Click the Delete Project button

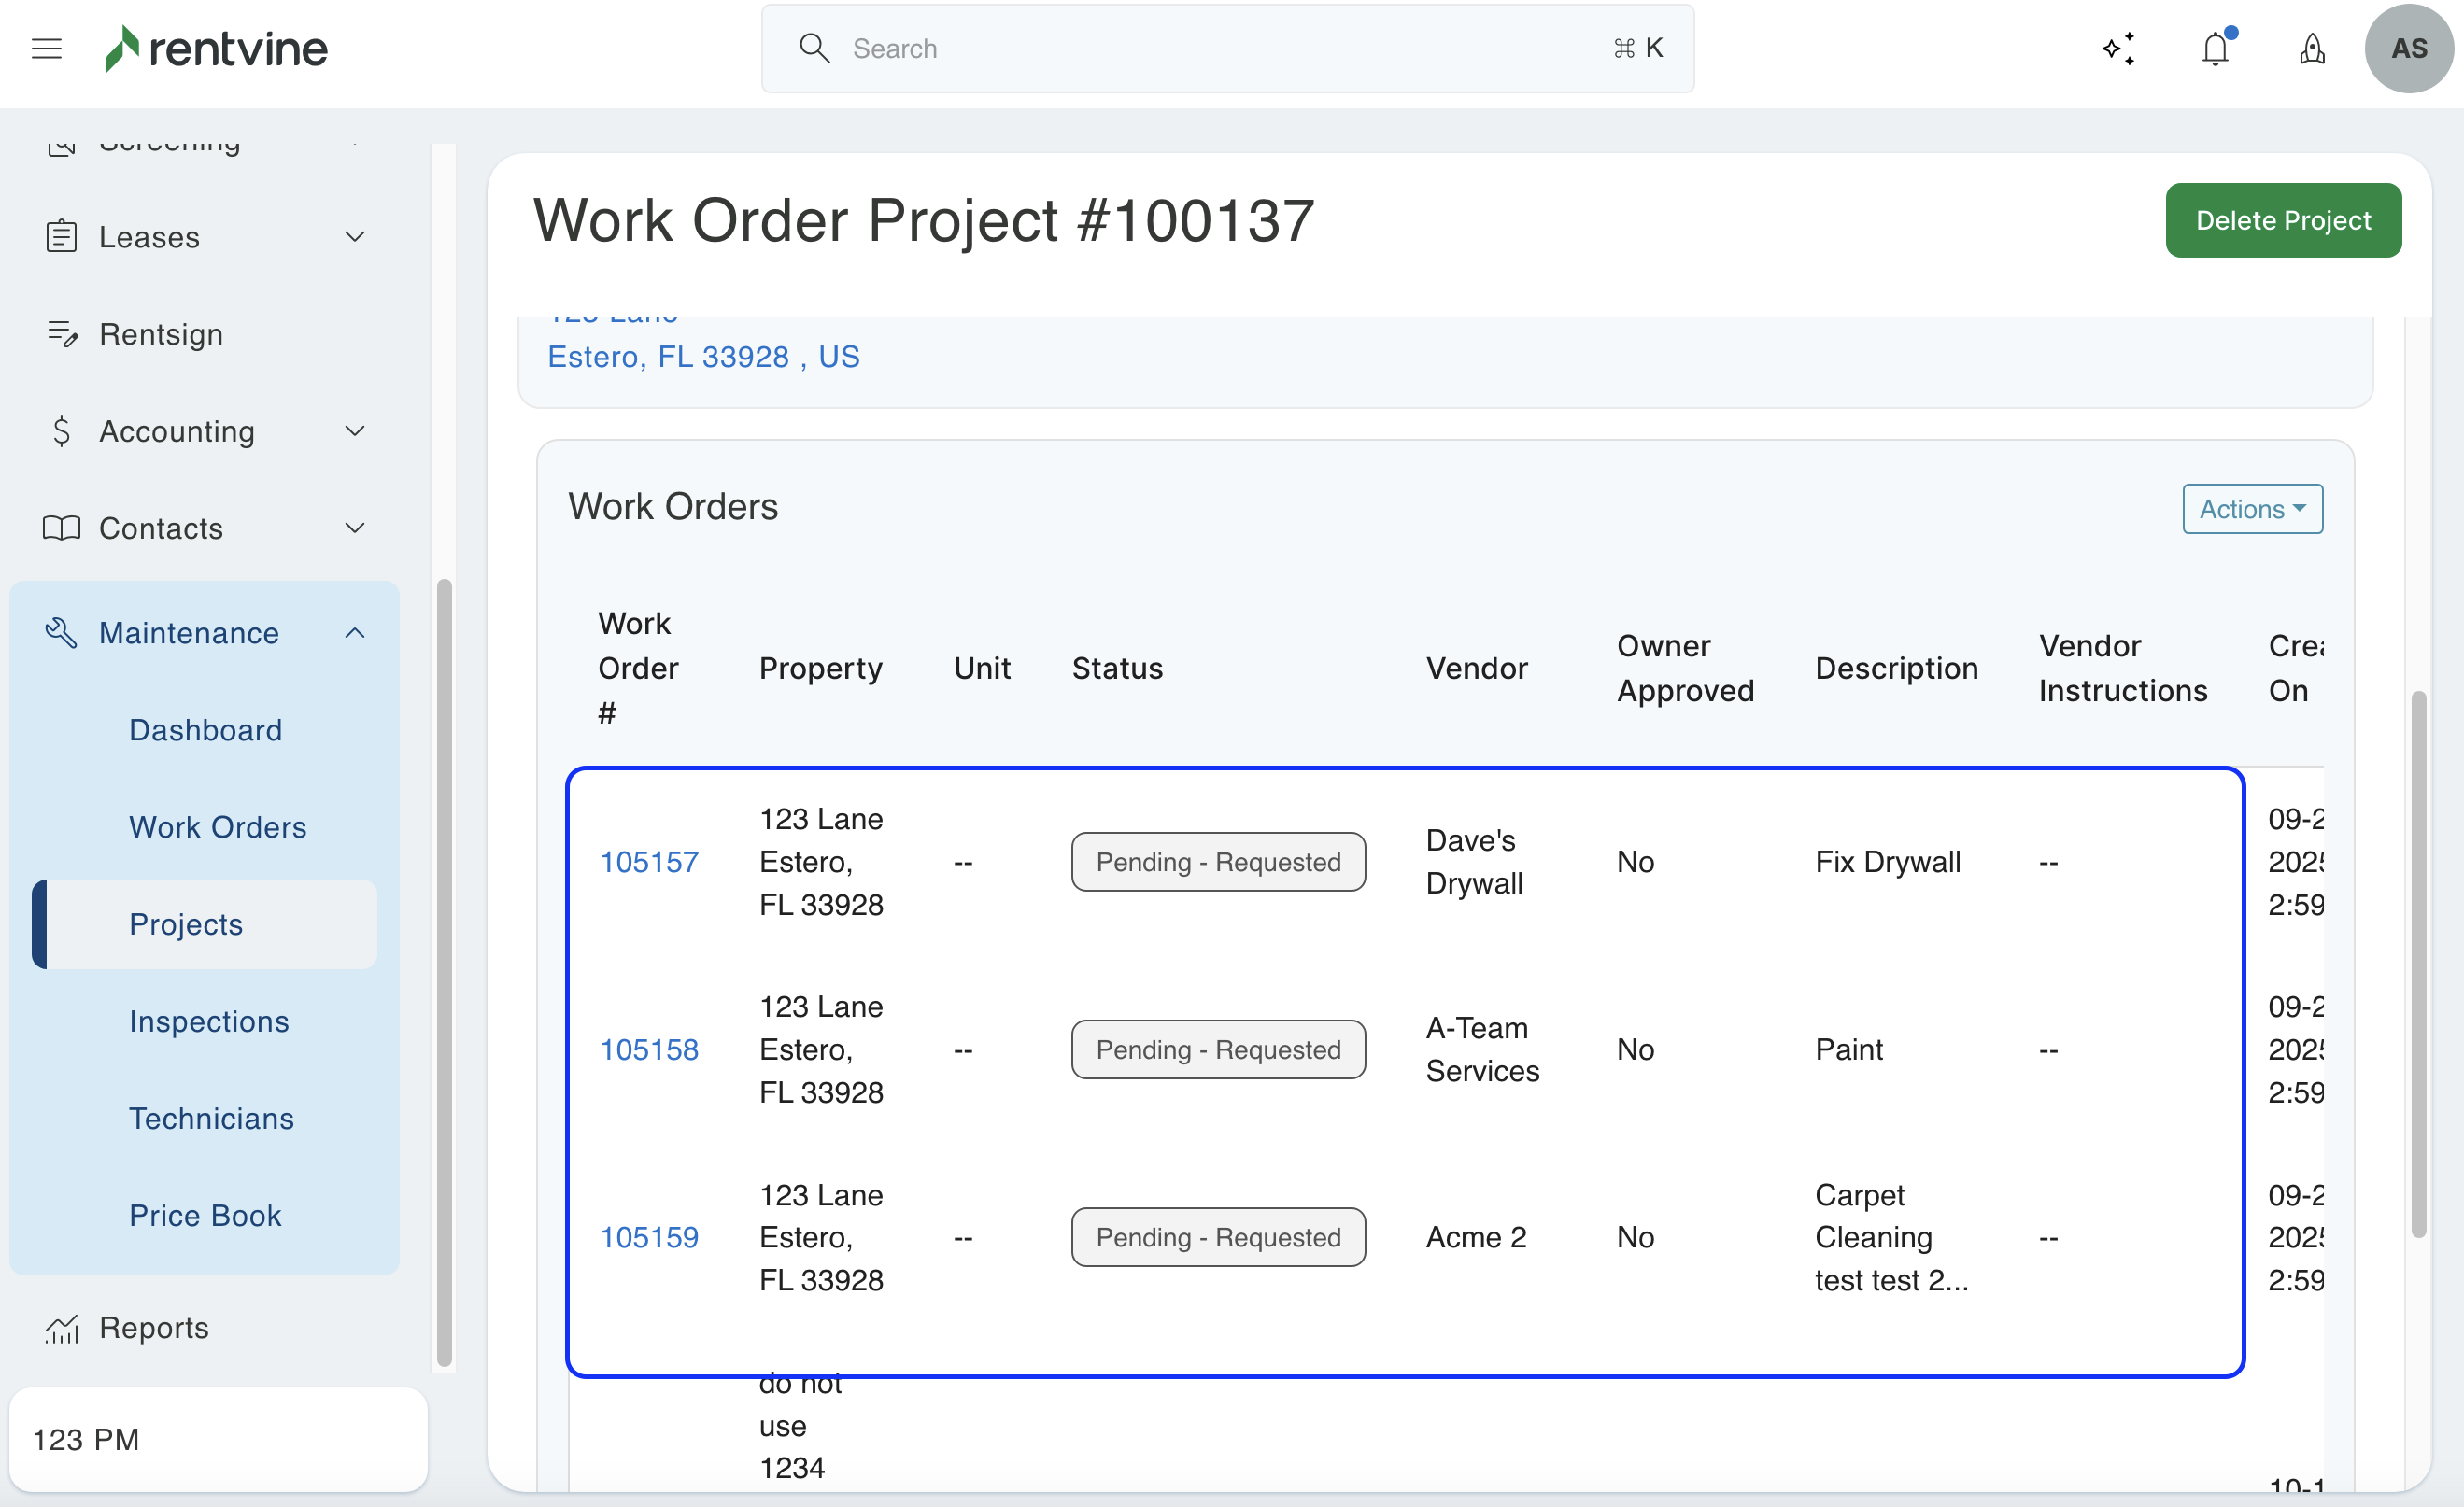2282,219
